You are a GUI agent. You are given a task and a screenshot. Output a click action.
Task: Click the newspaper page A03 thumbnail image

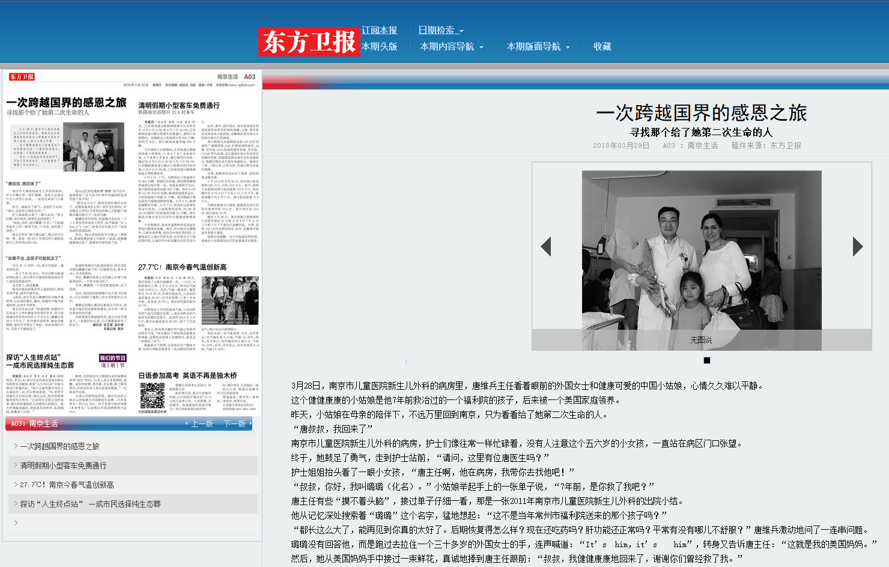132,240
